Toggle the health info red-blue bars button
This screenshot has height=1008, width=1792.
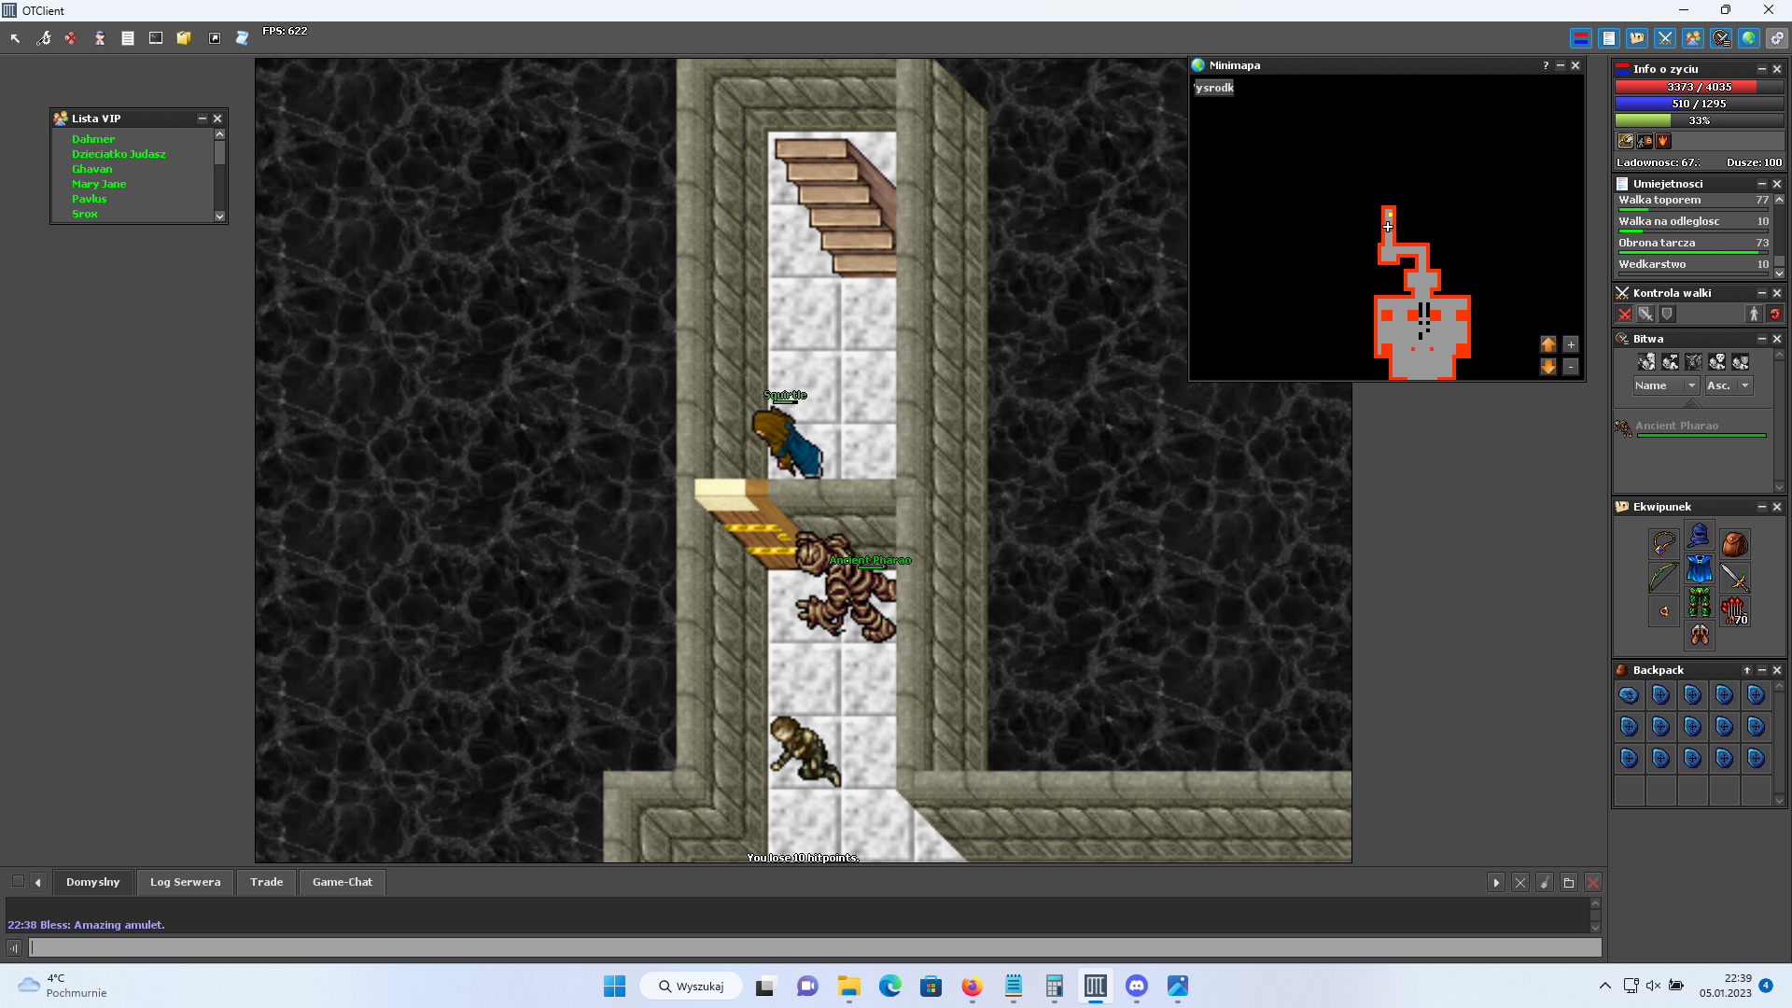click(1580, 38)
